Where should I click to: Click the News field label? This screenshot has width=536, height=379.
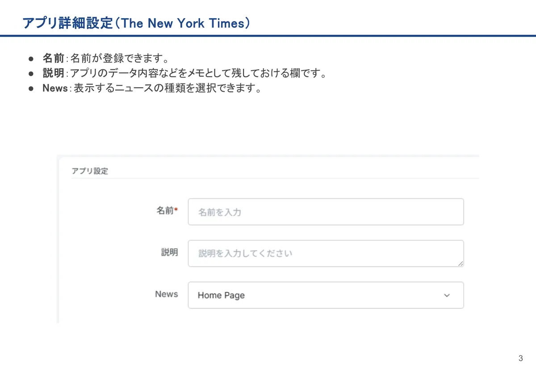point(166,294)
